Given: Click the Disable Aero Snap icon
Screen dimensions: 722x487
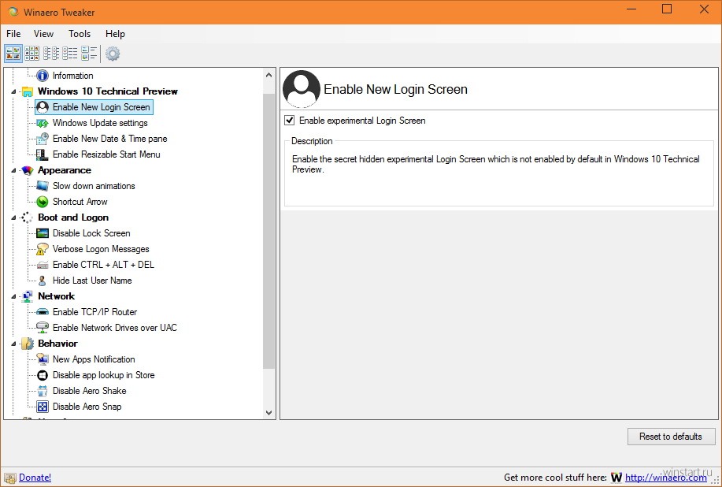Looking at the screenshot, I should [x=43, y=407].
